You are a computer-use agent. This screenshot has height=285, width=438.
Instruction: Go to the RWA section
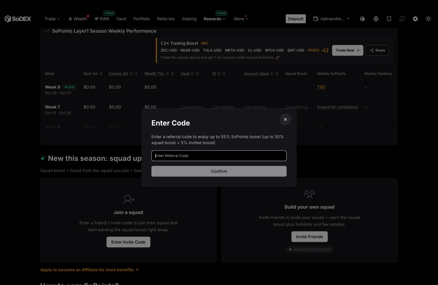(102, 19)
